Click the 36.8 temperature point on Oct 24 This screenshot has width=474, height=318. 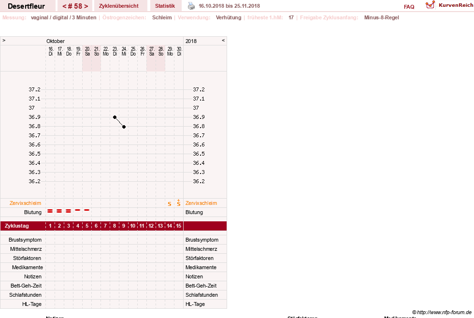tap(124, 127)
